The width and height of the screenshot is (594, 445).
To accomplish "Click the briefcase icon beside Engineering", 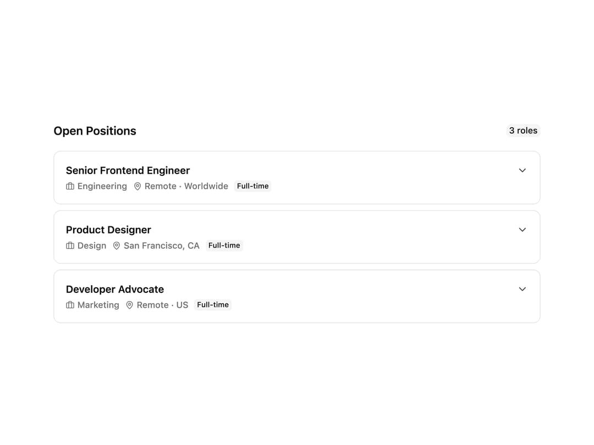I will pyautogui.click(x=70, y=186).
